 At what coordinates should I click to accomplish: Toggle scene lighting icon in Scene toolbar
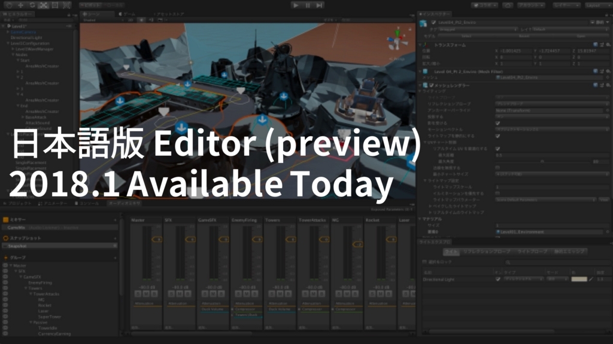[x=141, y=20]
